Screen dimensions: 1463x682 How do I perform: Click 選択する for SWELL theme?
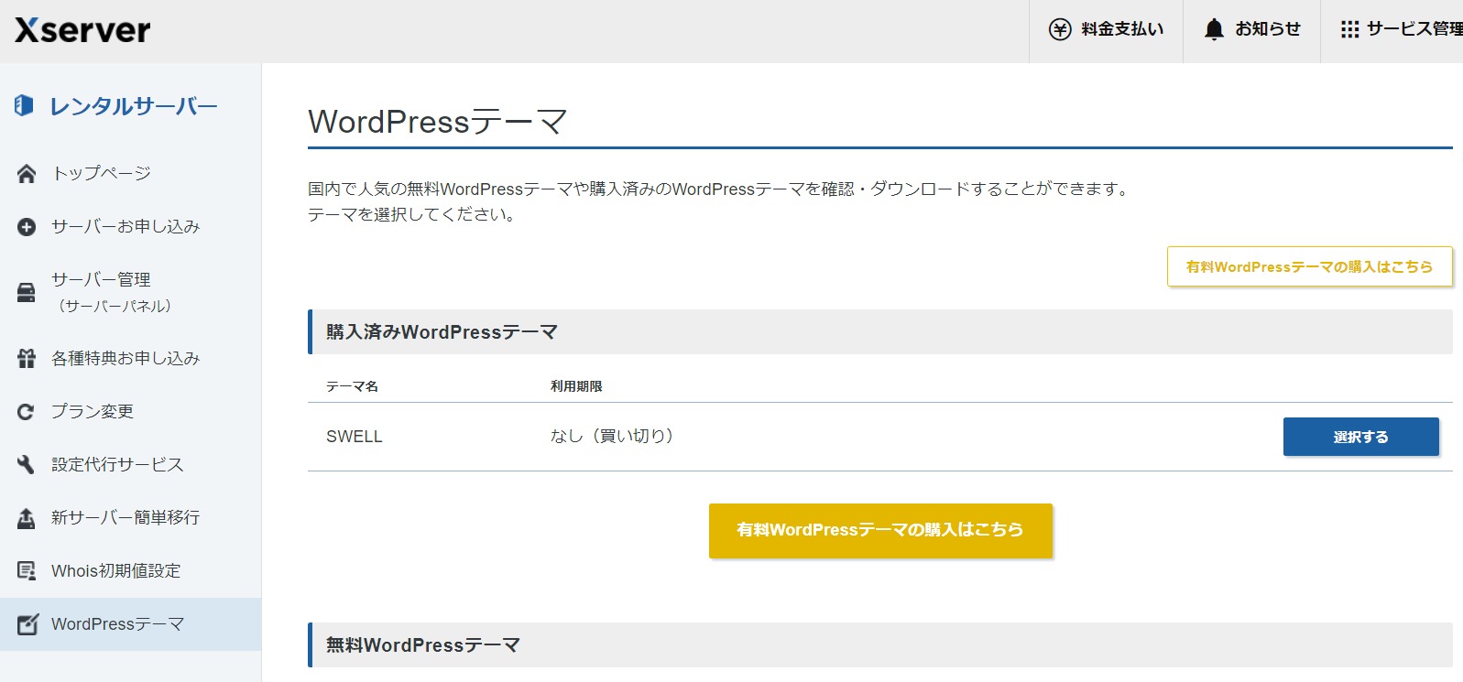[1360, 437]
